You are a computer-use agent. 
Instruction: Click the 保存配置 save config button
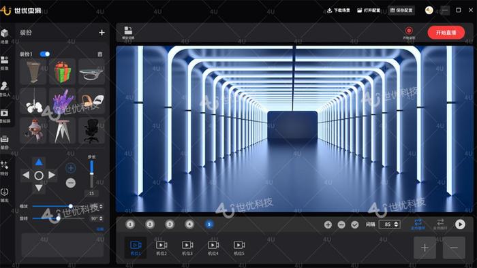point(401,10)
